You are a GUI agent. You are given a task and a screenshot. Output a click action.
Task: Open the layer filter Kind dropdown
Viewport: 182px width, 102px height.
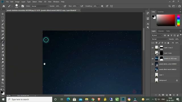pyautogui.click(x=157, y=35)
